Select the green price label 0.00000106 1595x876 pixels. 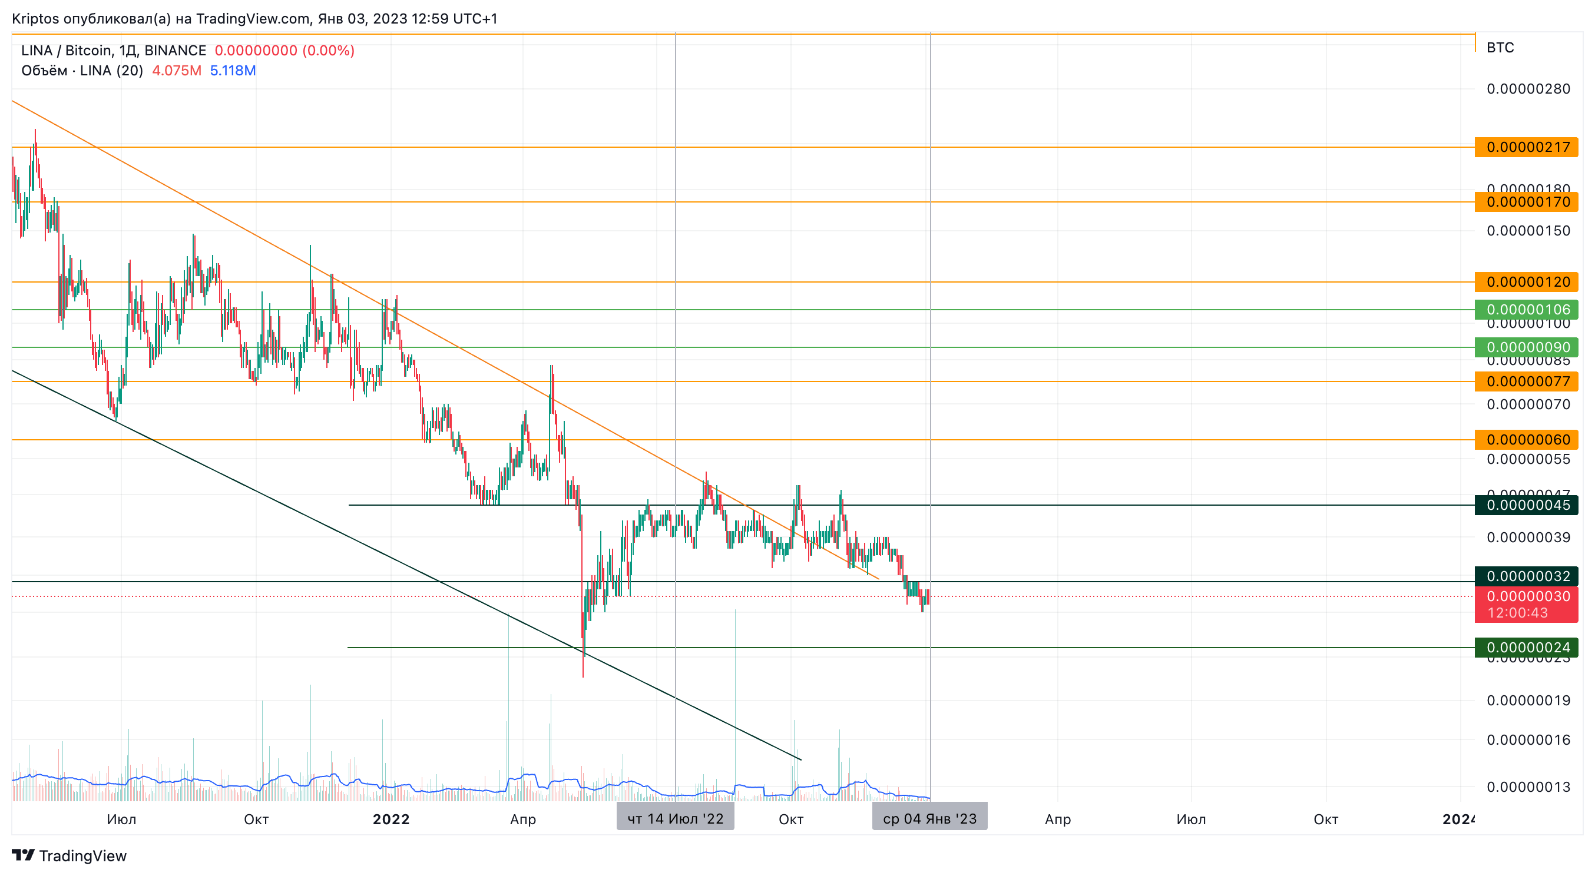(x=1526, y=310)
